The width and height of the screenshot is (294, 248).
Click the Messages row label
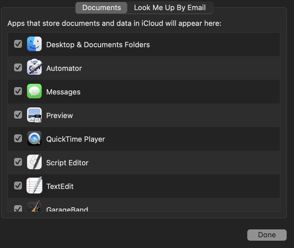(x=63, y=92)
